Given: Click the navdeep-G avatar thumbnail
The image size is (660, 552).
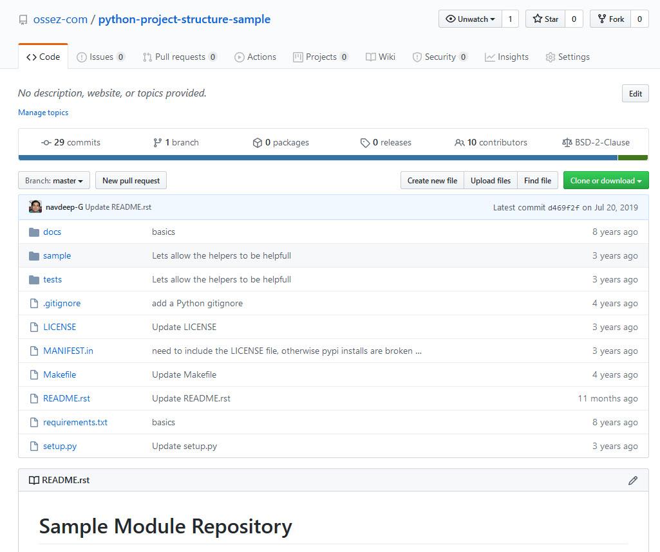Looking at the screenshot, I should click(x=35, y=207).
